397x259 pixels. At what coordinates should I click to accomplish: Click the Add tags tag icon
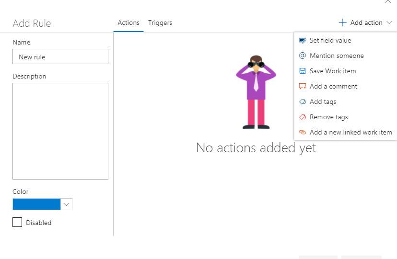click(303, 101)
